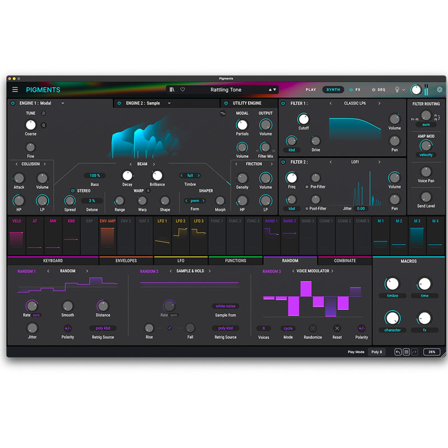The image size is (448, 448).
Task: Open the hamburger main menu
Action: [15, 90]
